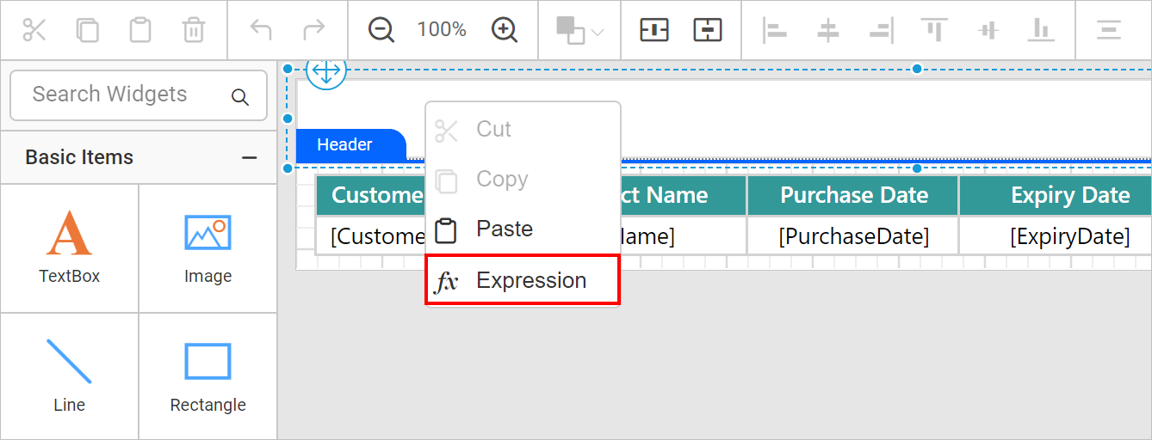Viewport: 1152px width, 440px height.
Task: Select the Image widget
Action: point(208,247)
